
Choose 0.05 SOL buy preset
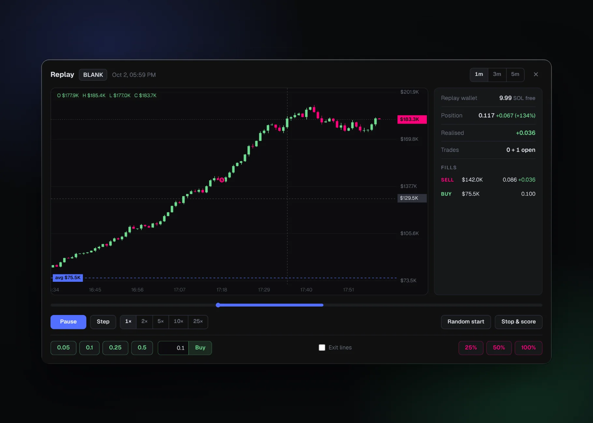coord(64,348)
